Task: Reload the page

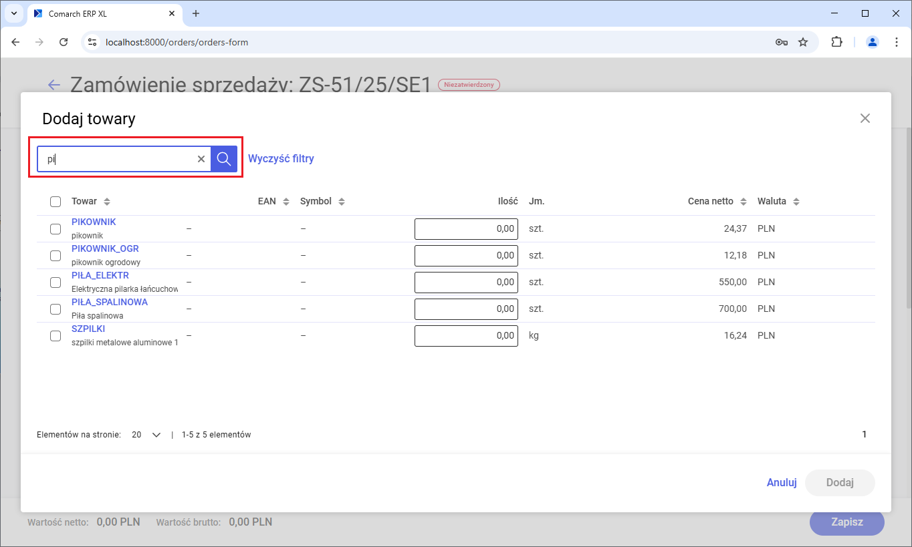Action: point(64,42)
